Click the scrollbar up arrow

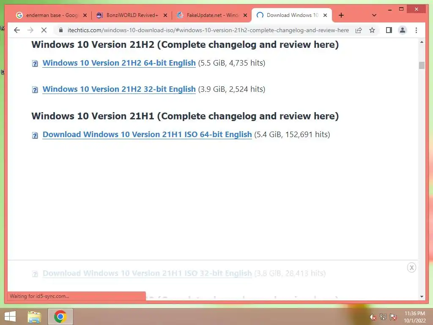point(422,42)
